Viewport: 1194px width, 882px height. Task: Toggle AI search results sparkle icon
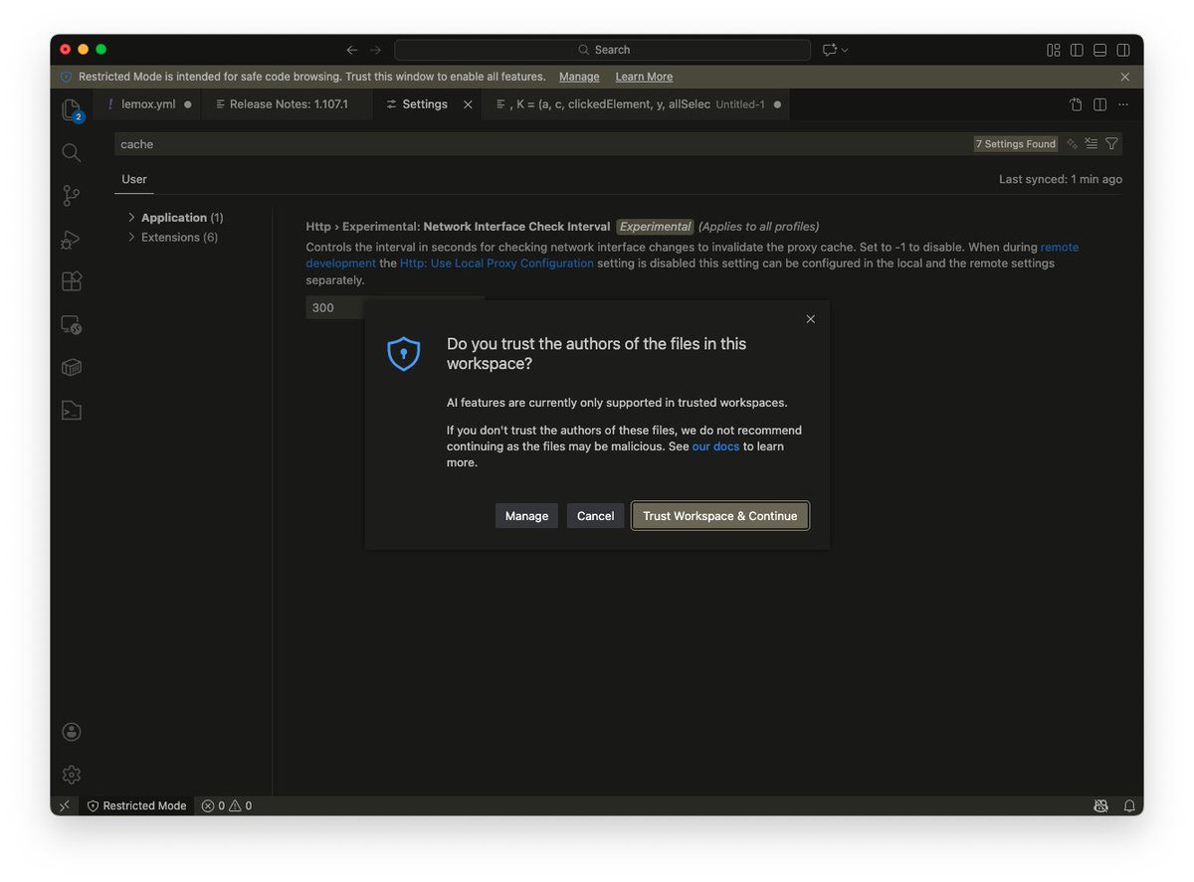click(1072, 144)
